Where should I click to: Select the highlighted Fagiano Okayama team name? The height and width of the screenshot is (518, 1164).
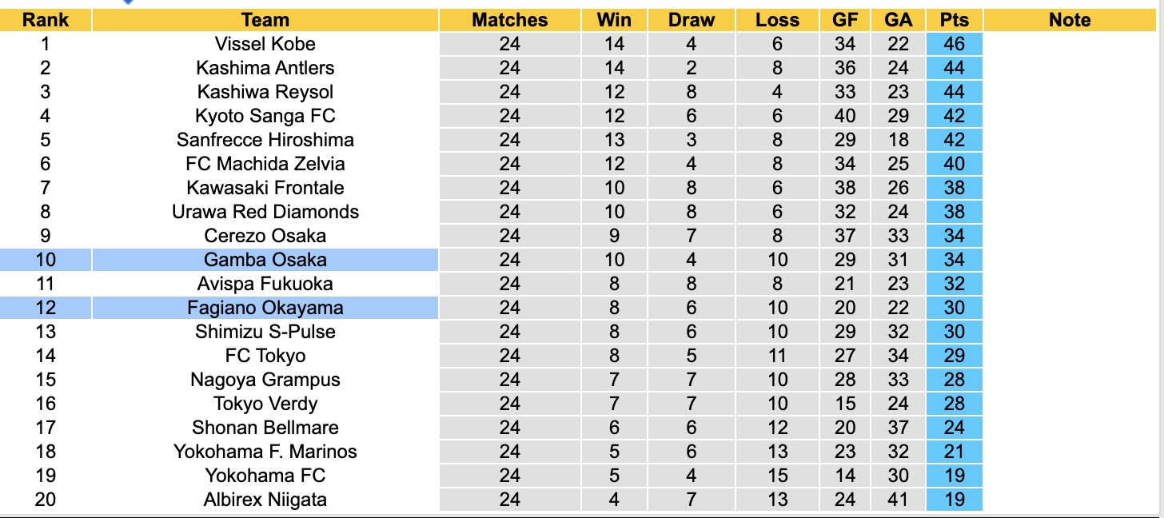pyautogui.click(x=265, y=308)
